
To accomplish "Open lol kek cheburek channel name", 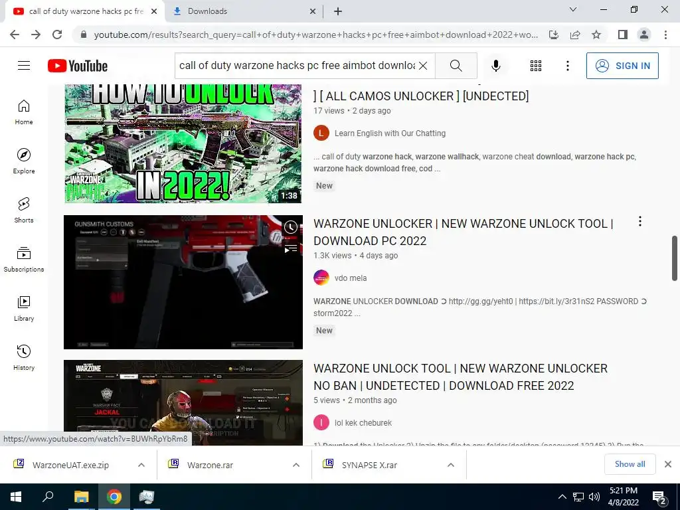I will (x=363, y=423).
